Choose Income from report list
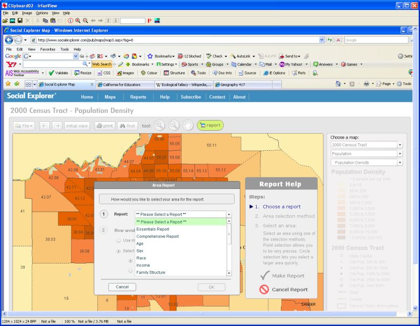This screenshot has width=420, height=326. (181, 265)
